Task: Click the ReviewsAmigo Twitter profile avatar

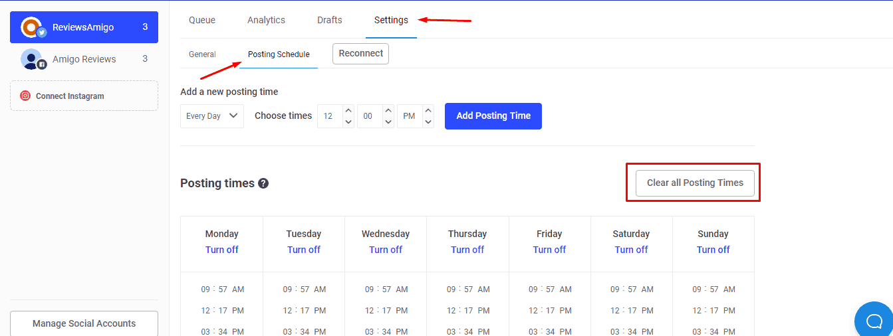Action: 31,27
